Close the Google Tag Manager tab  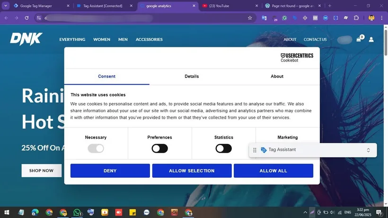click(x=68, y=6)
